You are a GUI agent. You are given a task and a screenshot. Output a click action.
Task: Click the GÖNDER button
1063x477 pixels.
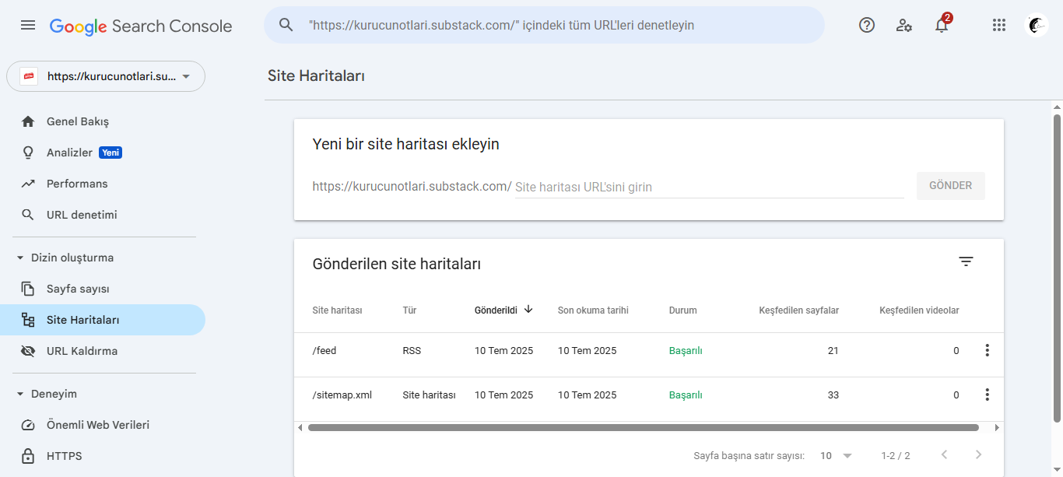(x=951, y=185)
